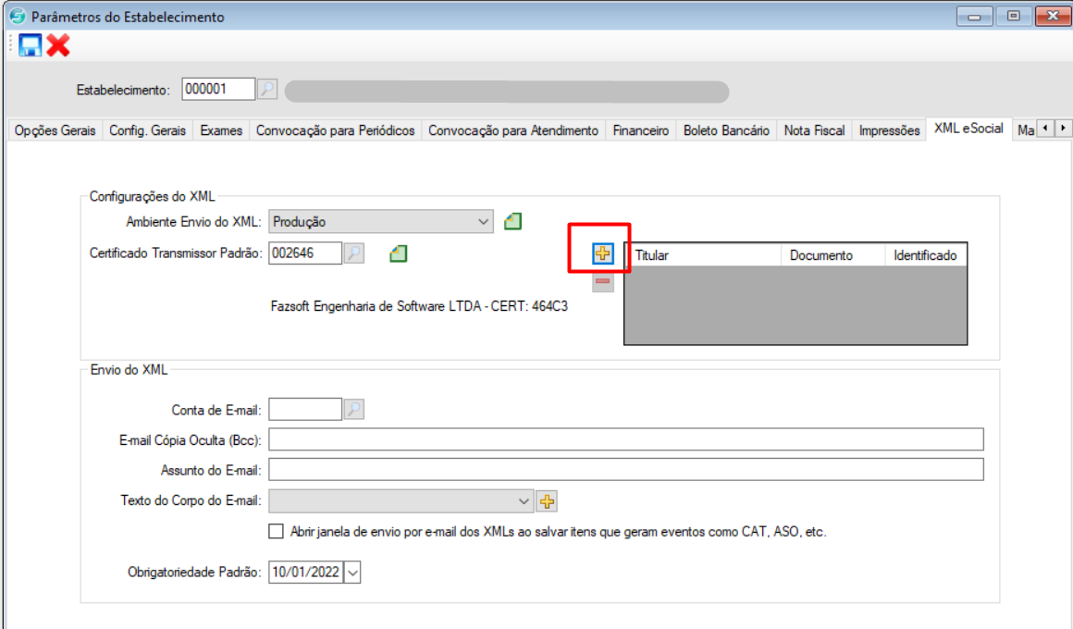The height and width of the screenshot is (629, 1073).
Task: Click the Assunto do E-mail input field
Action: [625, 470]
